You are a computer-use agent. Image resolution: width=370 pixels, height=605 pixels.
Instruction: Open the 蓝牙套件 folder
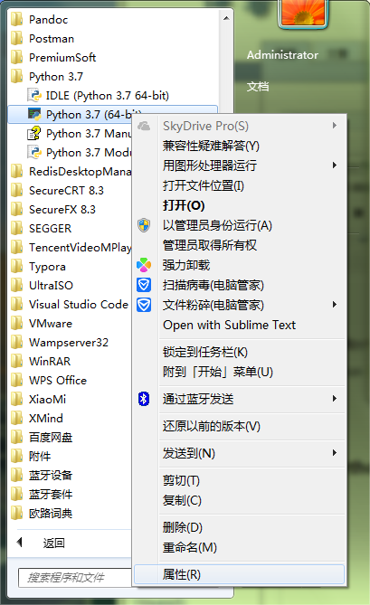[51, 494]
